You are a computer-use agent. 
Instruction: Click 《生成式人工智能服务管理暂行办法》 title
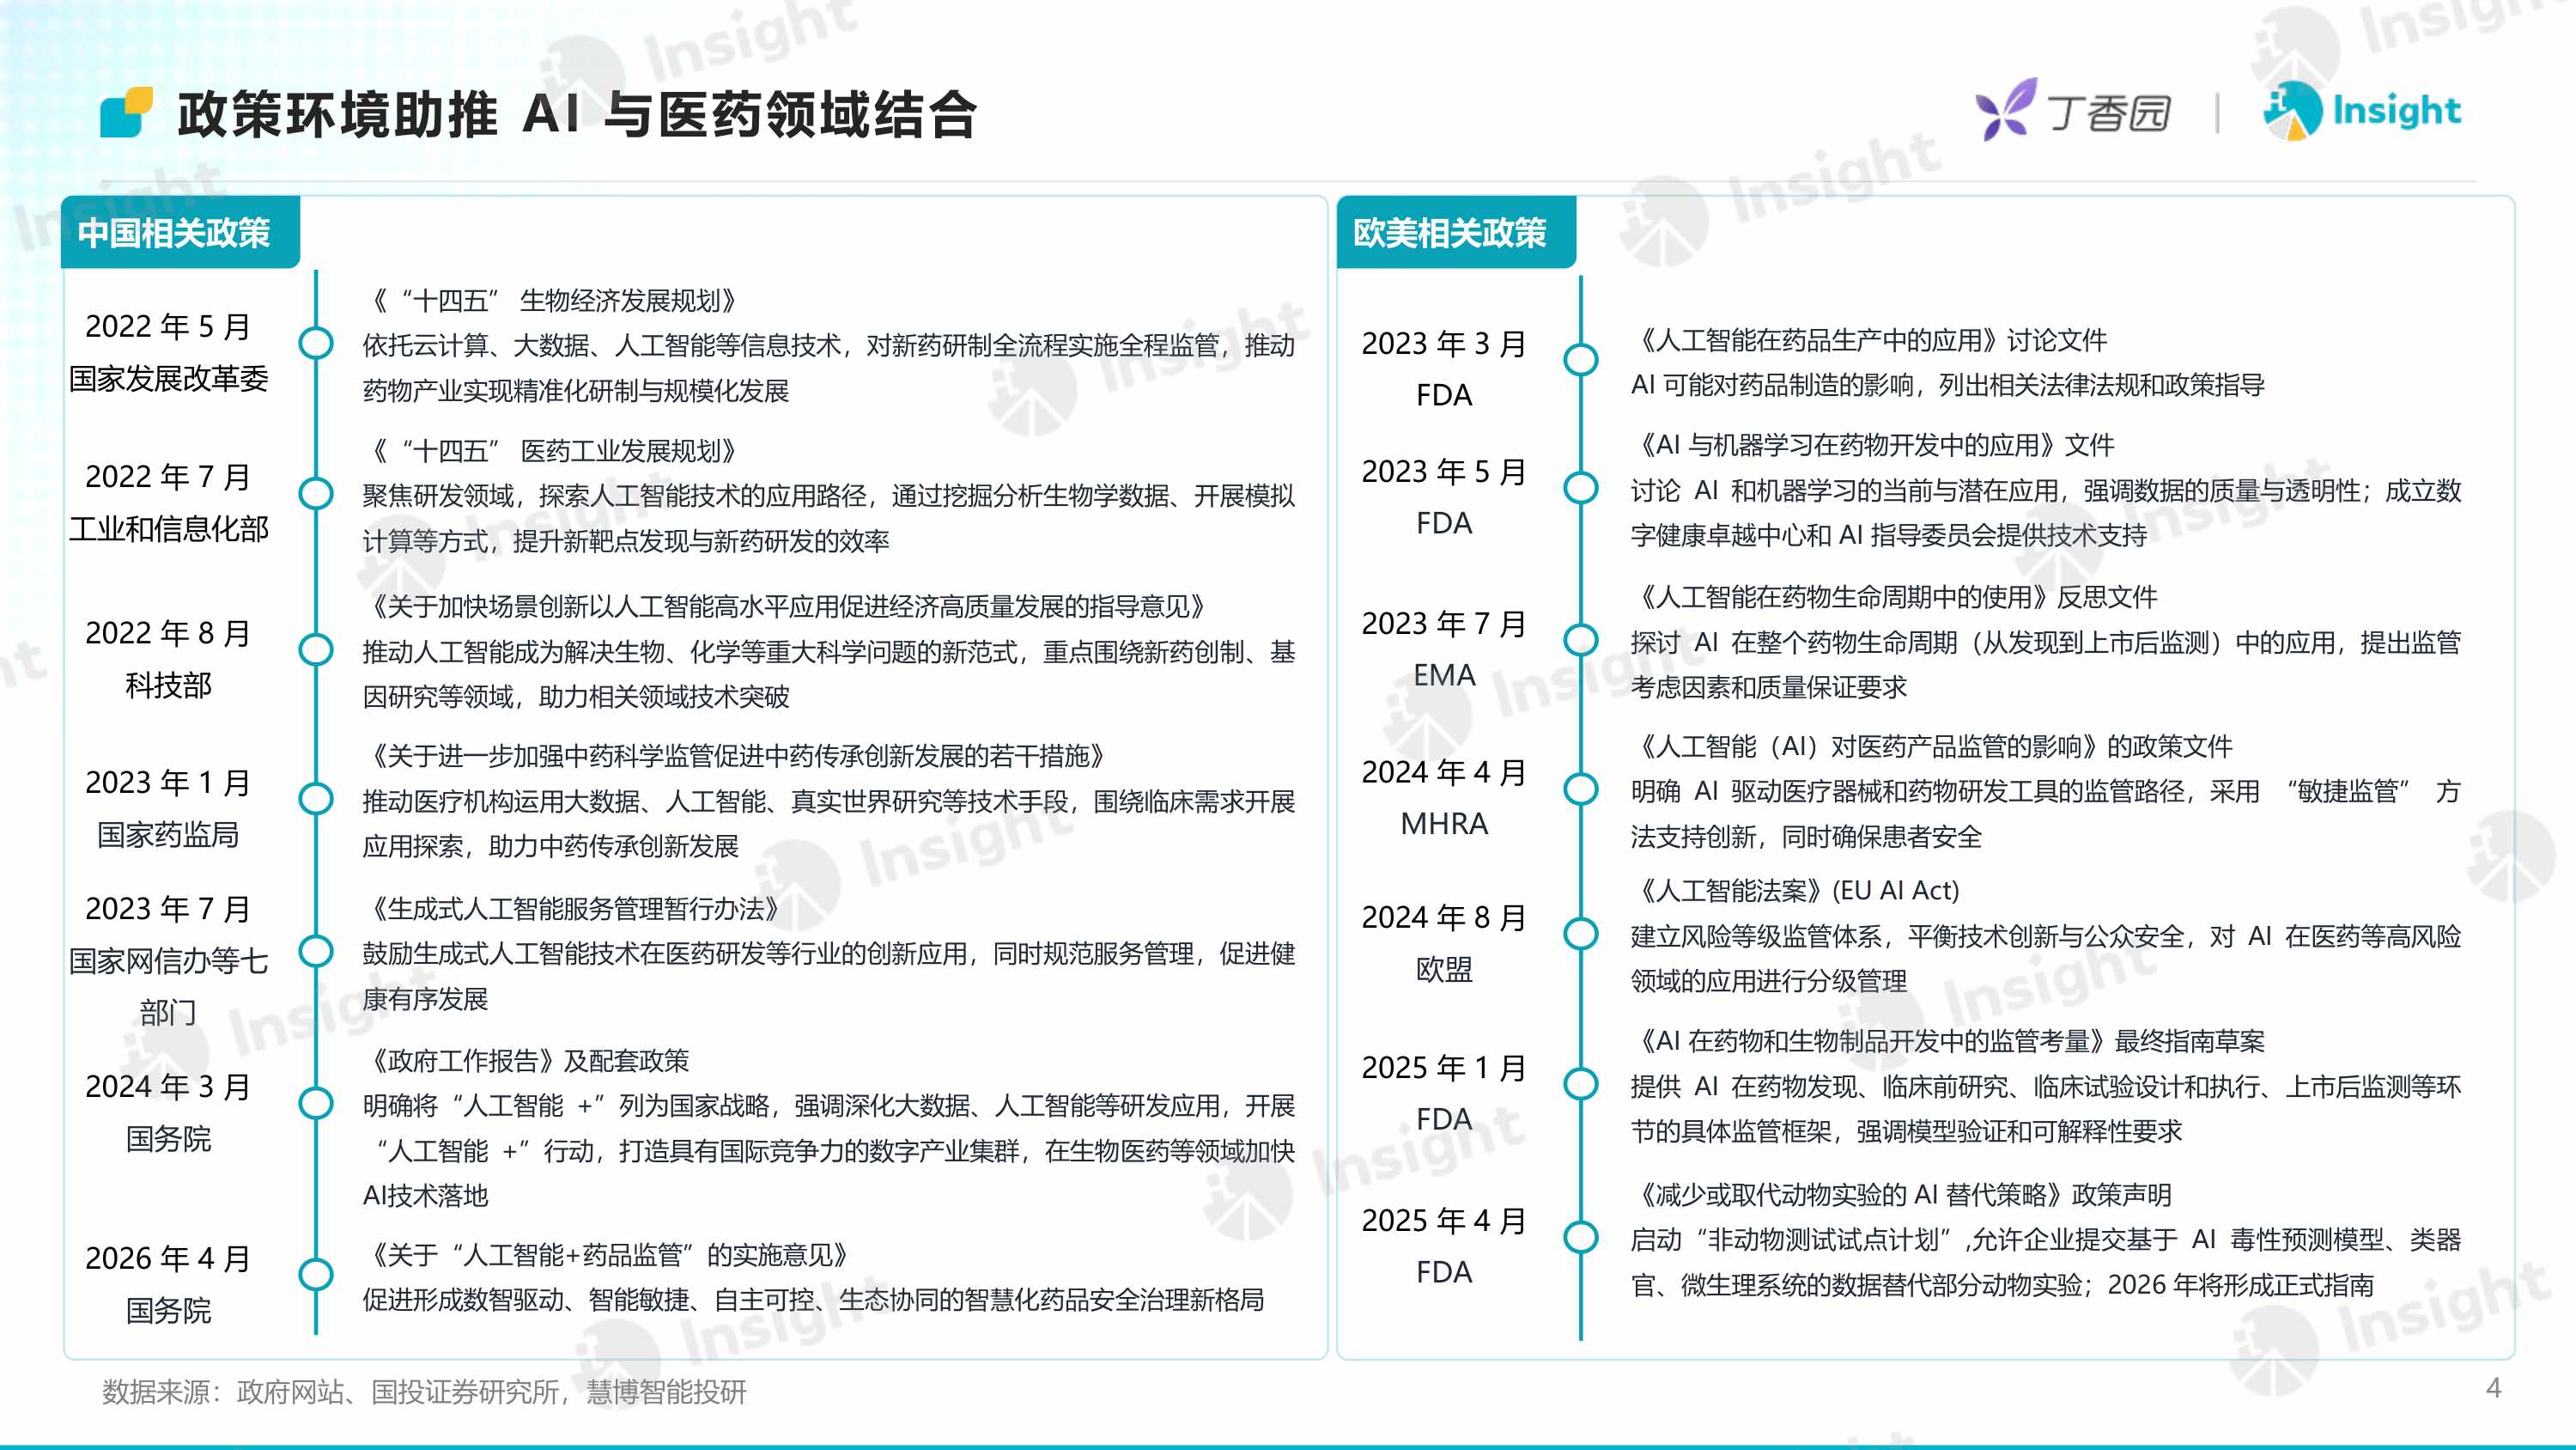[x=575, y=909]
